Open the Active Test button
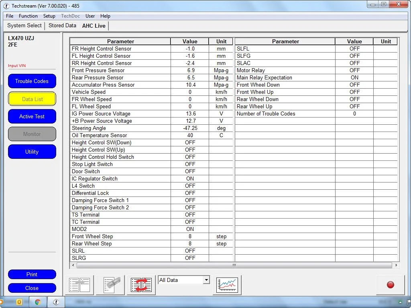 pyautogui.click(x=32, y=116)
